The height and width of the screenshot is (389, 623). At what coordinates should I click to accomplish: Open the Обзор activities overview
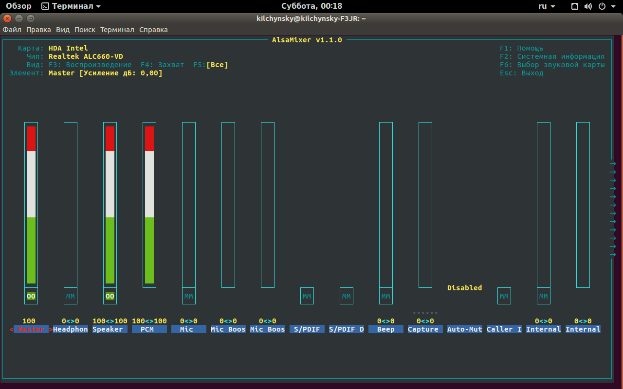pyautogui.click(x=18, y=6)
